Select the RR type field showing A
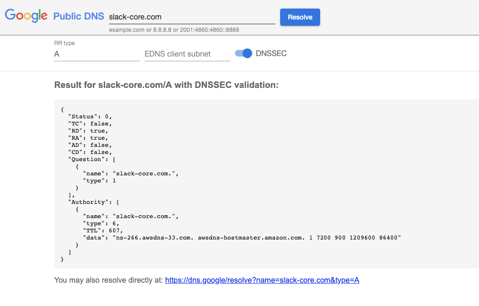This screenshot has height=306, width=479. [97, 54]
